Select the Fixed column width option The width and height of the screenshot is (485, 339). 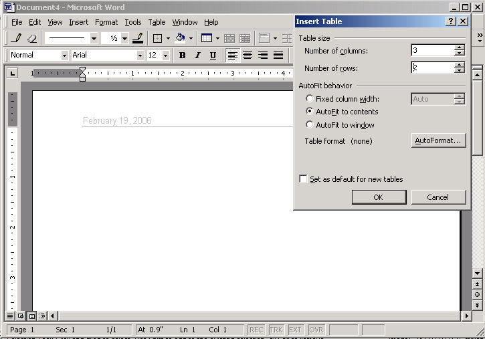pos(310,99)
